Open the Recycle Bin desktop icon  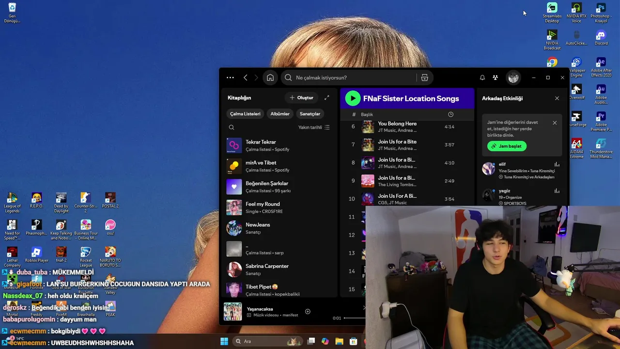[12, 13]
